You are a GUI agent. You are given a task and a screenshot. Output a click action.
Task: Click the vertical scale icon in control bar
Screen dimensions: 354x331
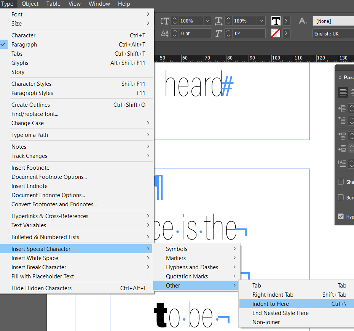(x=164, y=21)
